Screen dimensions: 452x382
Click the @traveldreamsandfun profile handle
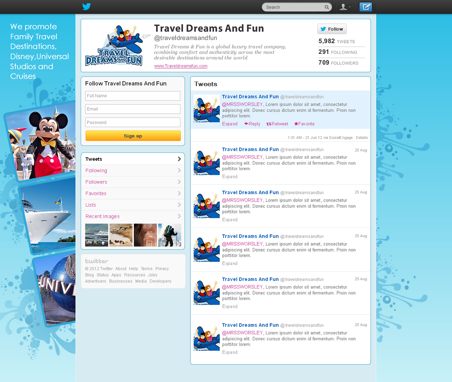click(185, 38)
